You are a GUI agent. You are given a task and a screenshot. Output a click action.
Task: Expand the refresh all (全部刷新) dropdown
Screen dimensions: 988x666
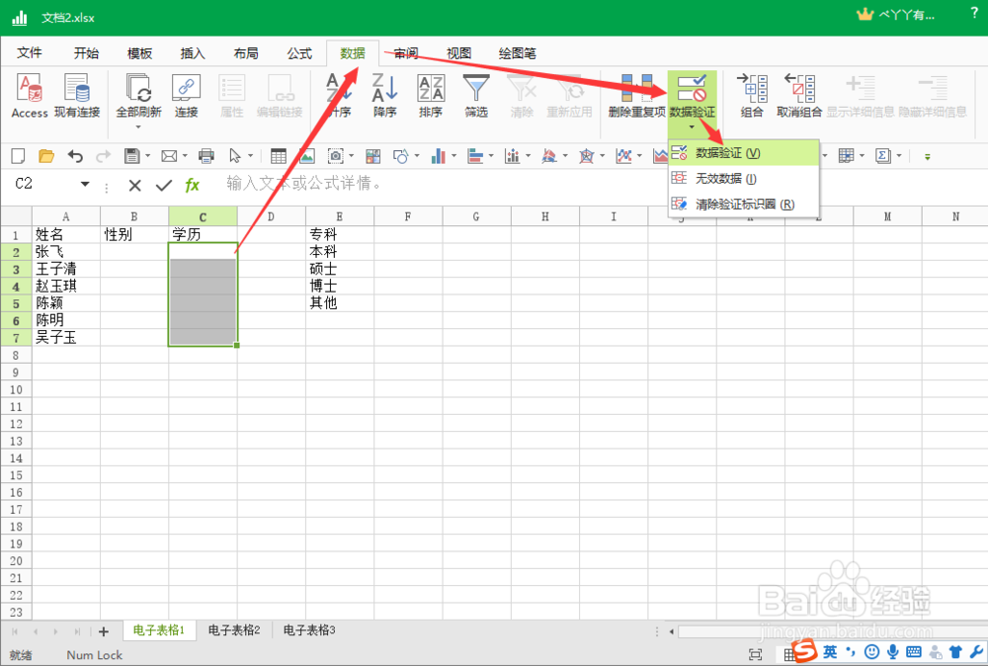[138, 127]
